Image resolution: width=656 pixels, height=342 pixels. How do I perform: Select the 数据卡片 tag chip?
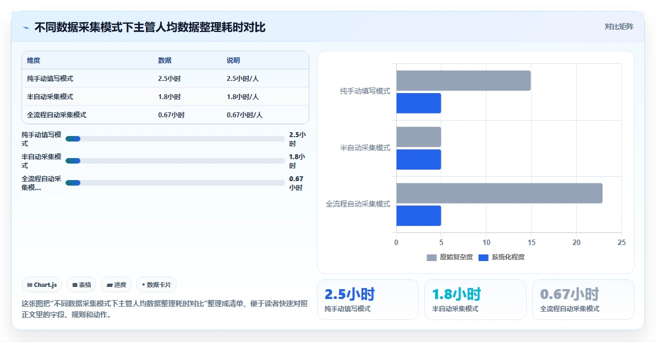click(156, 285)
